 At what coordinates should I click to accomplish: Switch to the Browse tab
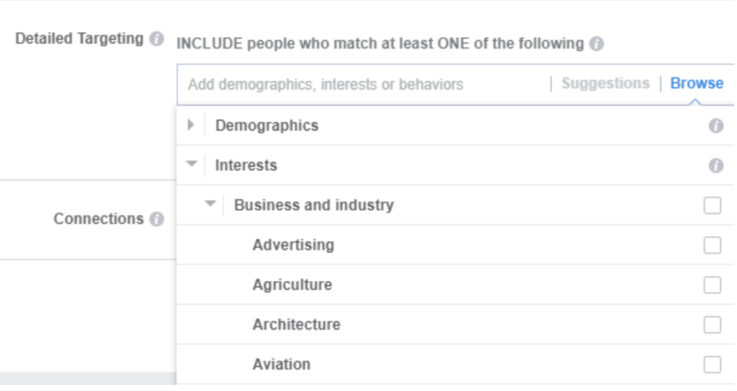pos(696,83)
